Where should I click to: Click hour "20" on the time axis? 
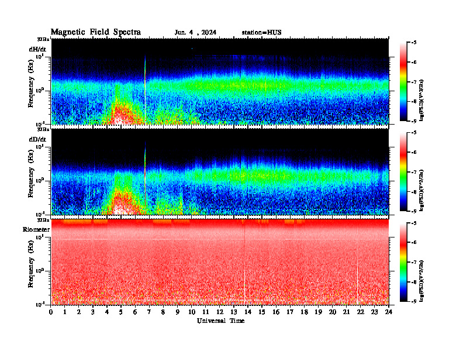(x=333, y=312)
